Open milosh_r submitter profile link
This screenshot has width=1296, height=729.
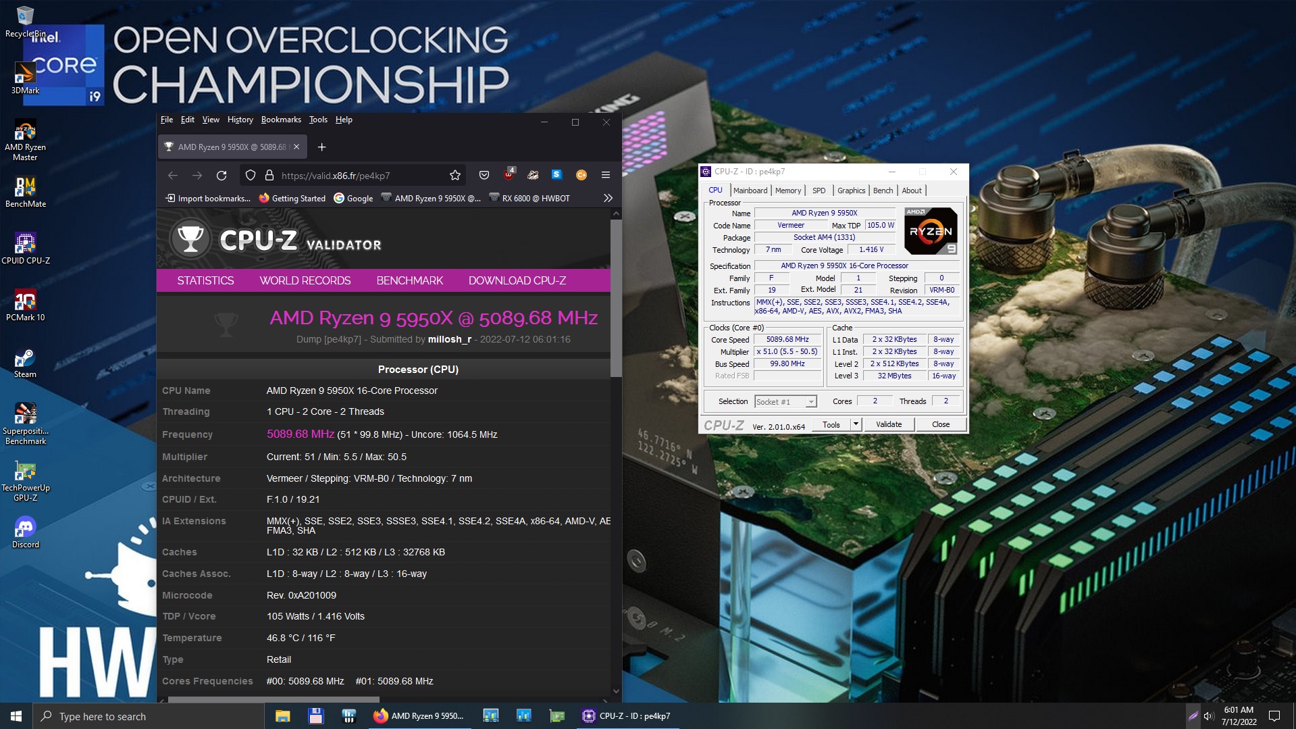[x=450, y=339]
